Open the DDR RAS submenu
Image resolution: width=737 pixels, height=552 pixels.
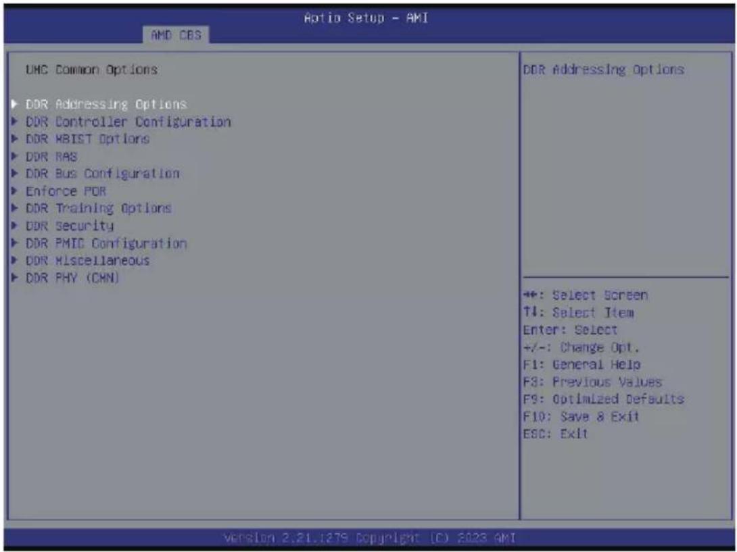coord(51,157)
